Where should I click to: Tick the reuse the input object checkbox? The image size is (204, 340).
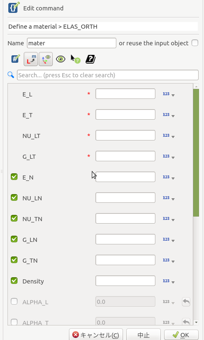coord(195,43)
